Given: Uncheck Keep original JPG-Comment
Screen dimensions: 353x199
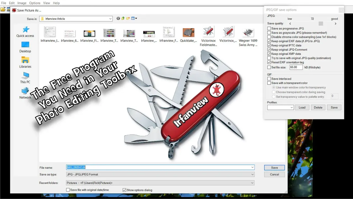Looking at the screenshot, I should [269, 49].
